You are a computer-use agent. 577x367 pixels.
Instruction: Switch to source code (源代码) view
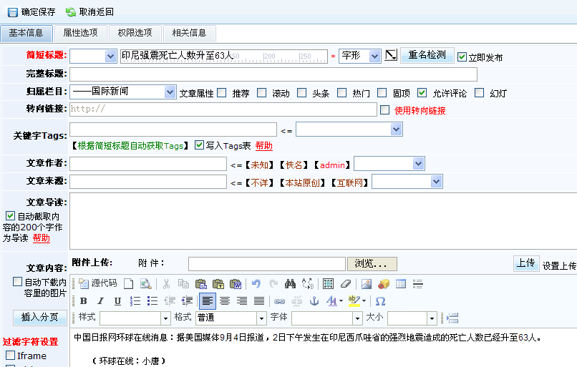98,283
